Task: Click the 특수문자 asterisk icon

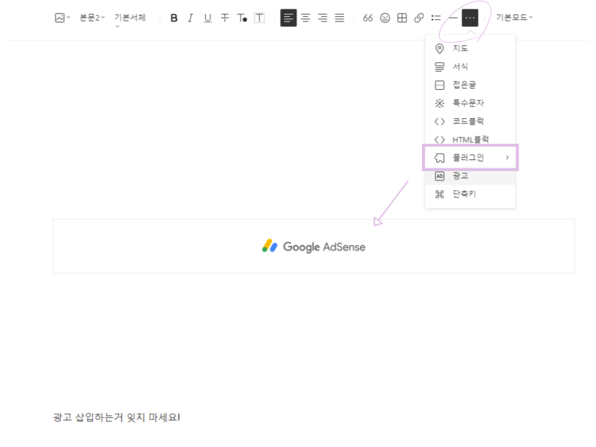Action: tap(439, 103)
